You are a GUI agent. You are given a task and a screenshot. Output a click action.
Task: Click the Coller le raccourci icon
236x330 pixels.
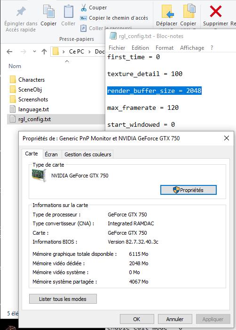[83, 28]
